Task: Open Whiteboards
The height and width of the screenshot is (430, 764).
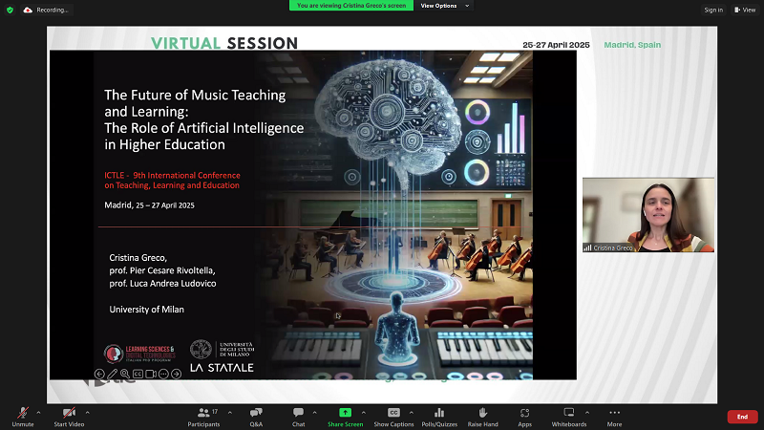Action: coord(568,413)
